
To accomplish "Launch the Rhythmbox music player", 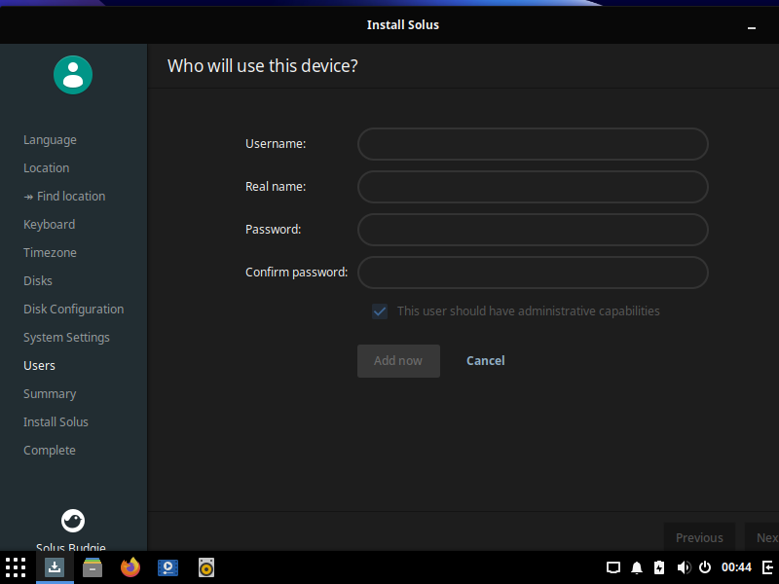I will (206, 567).
